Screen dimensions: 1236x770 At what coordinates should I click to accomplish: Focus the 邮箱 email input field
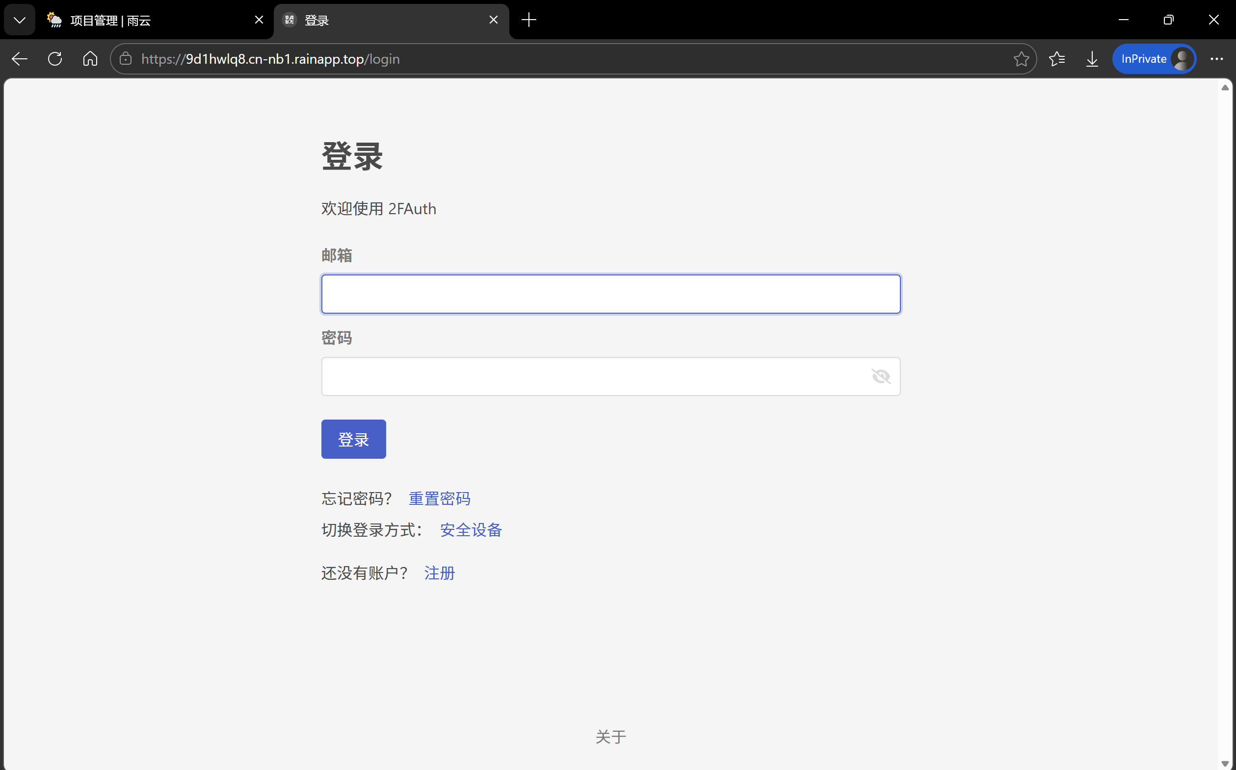(x=610, y=294)
